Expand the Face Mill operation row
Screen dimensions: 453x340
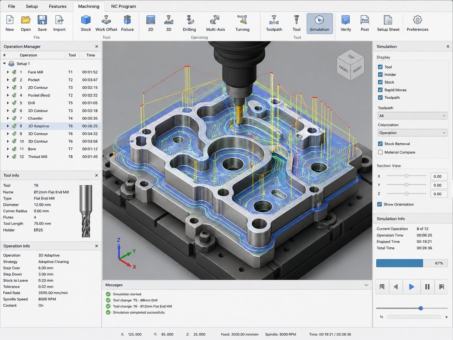(8, 72)
